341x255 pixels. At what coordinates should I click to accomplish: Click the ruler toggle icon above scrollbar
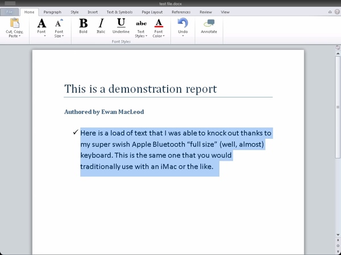[338, 48]
